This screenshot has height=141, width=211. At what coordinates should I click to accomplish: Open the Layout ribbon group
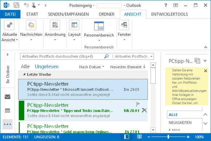coord(74,31)
